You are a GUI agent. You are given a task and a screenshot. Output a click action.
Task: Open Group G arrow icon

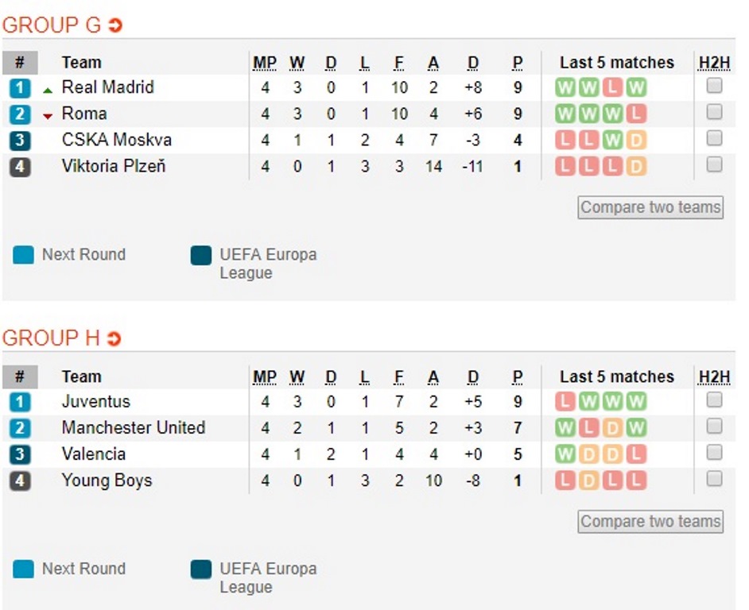[x=115, y=25]
